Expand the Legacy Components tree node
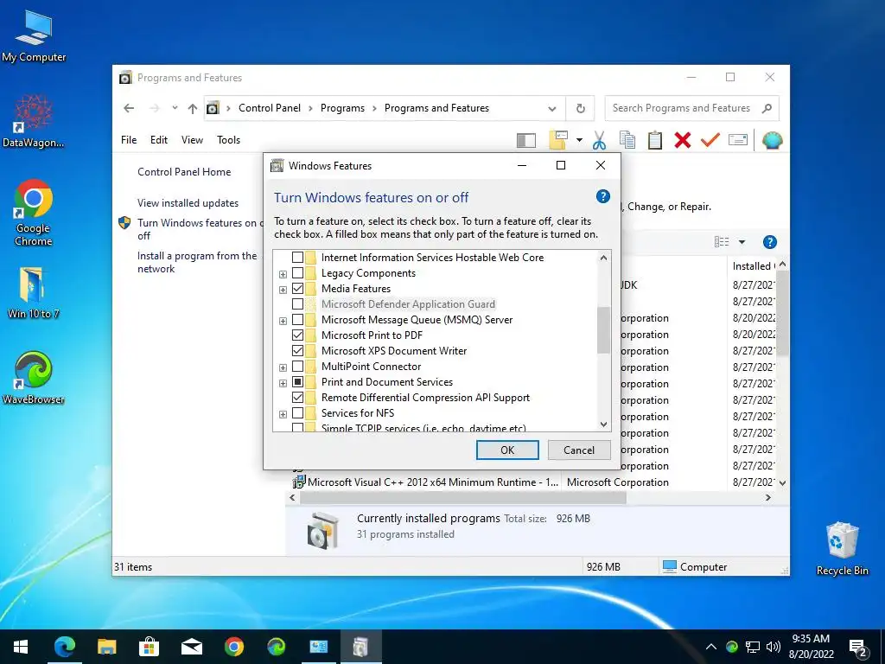This screenshot has height=664, width=885. point(283,274)
